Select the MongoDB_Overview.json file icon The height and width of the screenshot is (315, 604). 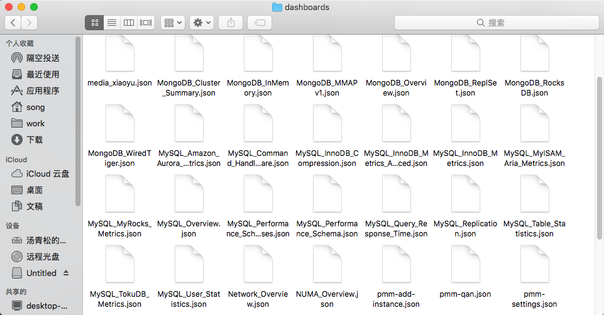pyautogui.click(x=397, y=53)
